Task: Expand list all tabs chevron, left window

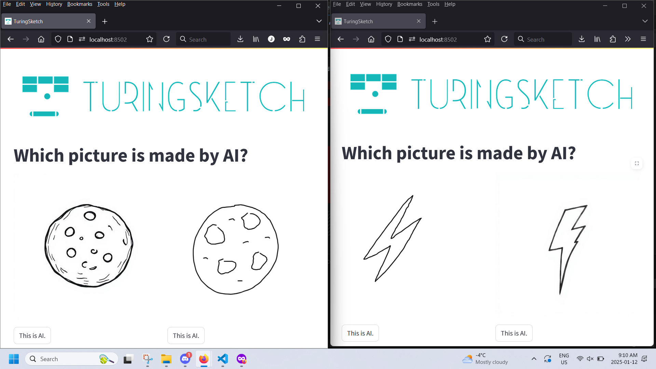Action: (319, 21)
